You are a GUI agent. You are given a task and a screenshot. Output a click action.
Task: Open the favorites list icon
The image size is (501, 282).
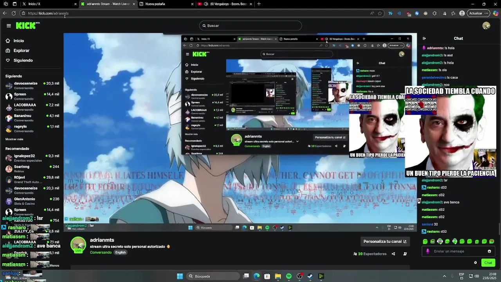pyautogui.click(x=453, y=13)
